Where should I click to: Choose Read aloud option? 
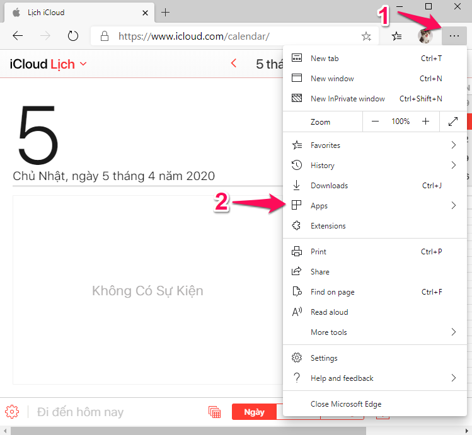click(375, 312)
